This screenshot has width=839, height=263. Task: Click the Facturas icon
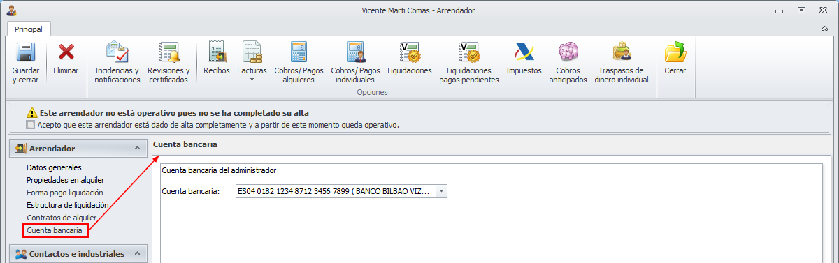(252, 52)
